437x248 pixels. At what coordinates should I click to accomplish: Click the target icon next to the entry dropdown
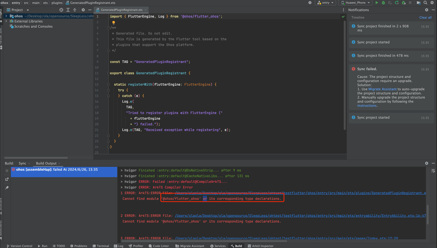pos(310,3)
